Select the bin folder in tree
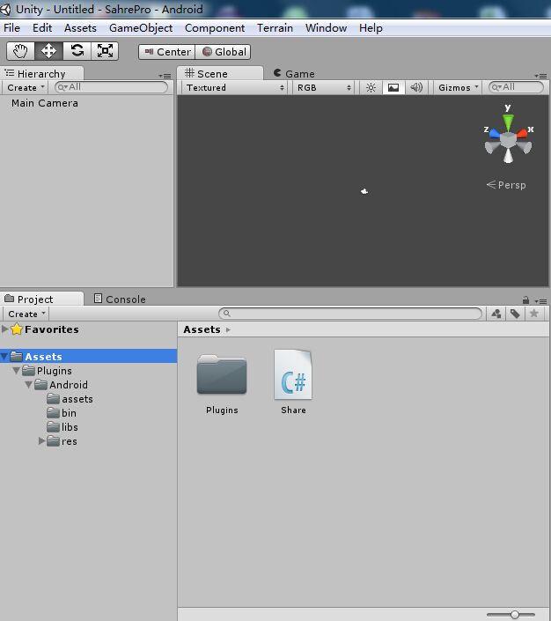 (62, 413)
